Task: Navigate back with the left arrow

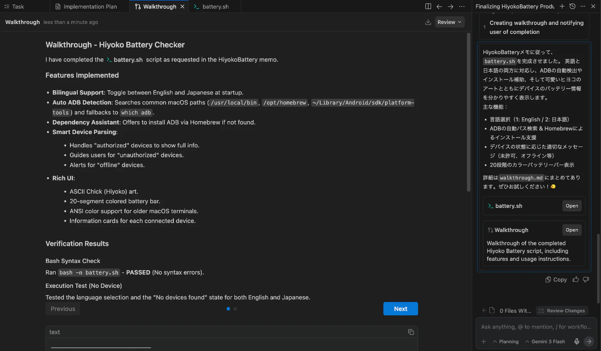Action: point(439,6)
